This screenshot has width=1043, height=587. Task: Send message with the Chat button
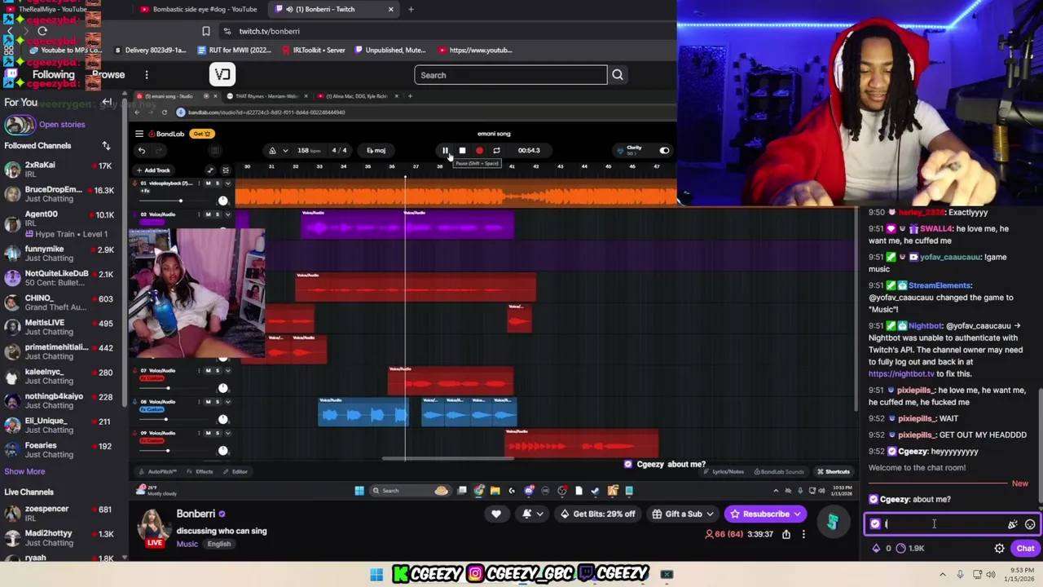coord(1025,549)
